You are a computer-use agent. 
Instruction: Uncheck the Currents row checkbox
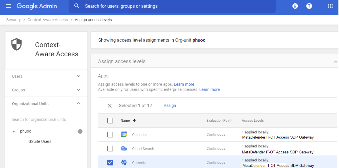[110, 163]
